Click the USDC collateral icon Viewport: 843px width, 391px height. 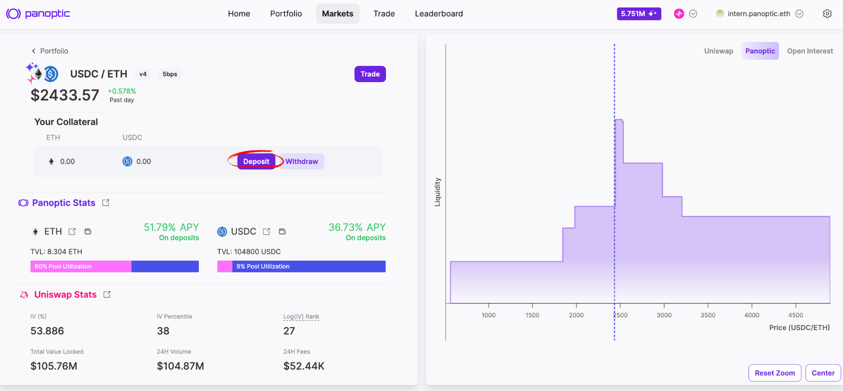point(127,161)
